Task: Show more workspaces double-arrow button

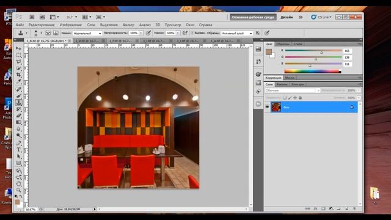Action: 301,17
